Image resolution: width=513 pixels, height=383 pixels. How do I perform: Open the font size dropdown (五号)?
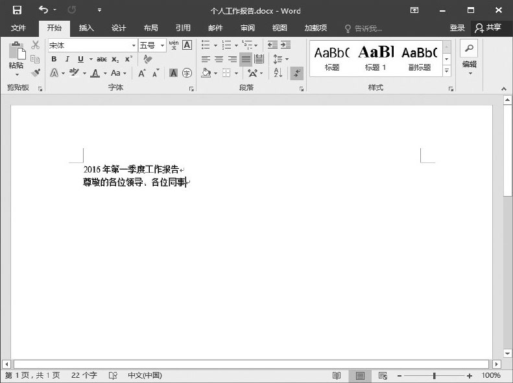(162, 45)
